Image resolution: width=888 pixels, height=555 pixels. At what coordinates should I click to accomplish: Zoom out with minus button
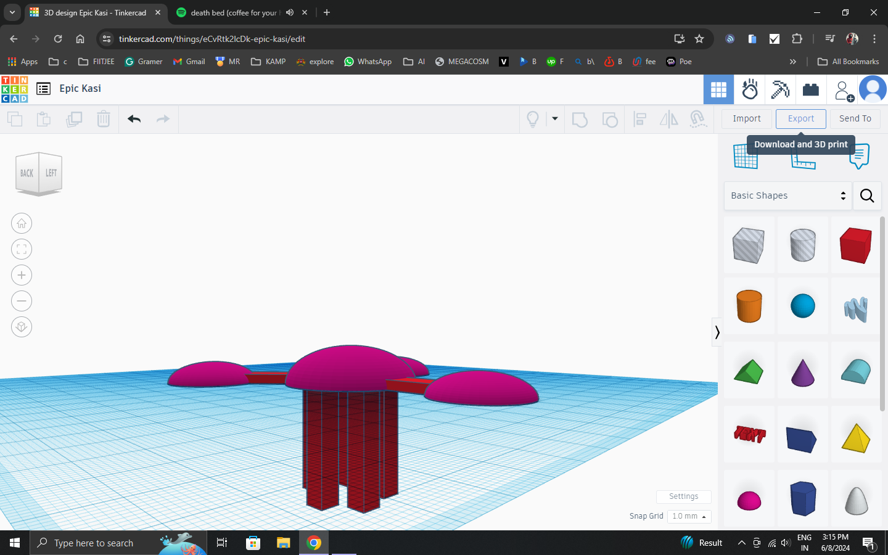(x=22, y=301)
